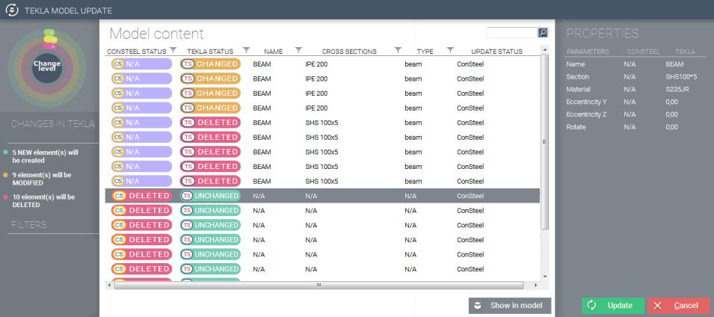Click the Rotate property label

tap(576, 126)
